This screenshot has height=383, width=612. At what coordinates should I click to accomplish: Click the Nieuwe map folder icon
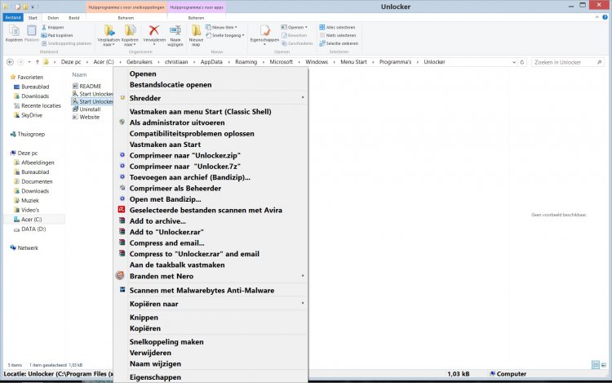click(x=196, y=32)
